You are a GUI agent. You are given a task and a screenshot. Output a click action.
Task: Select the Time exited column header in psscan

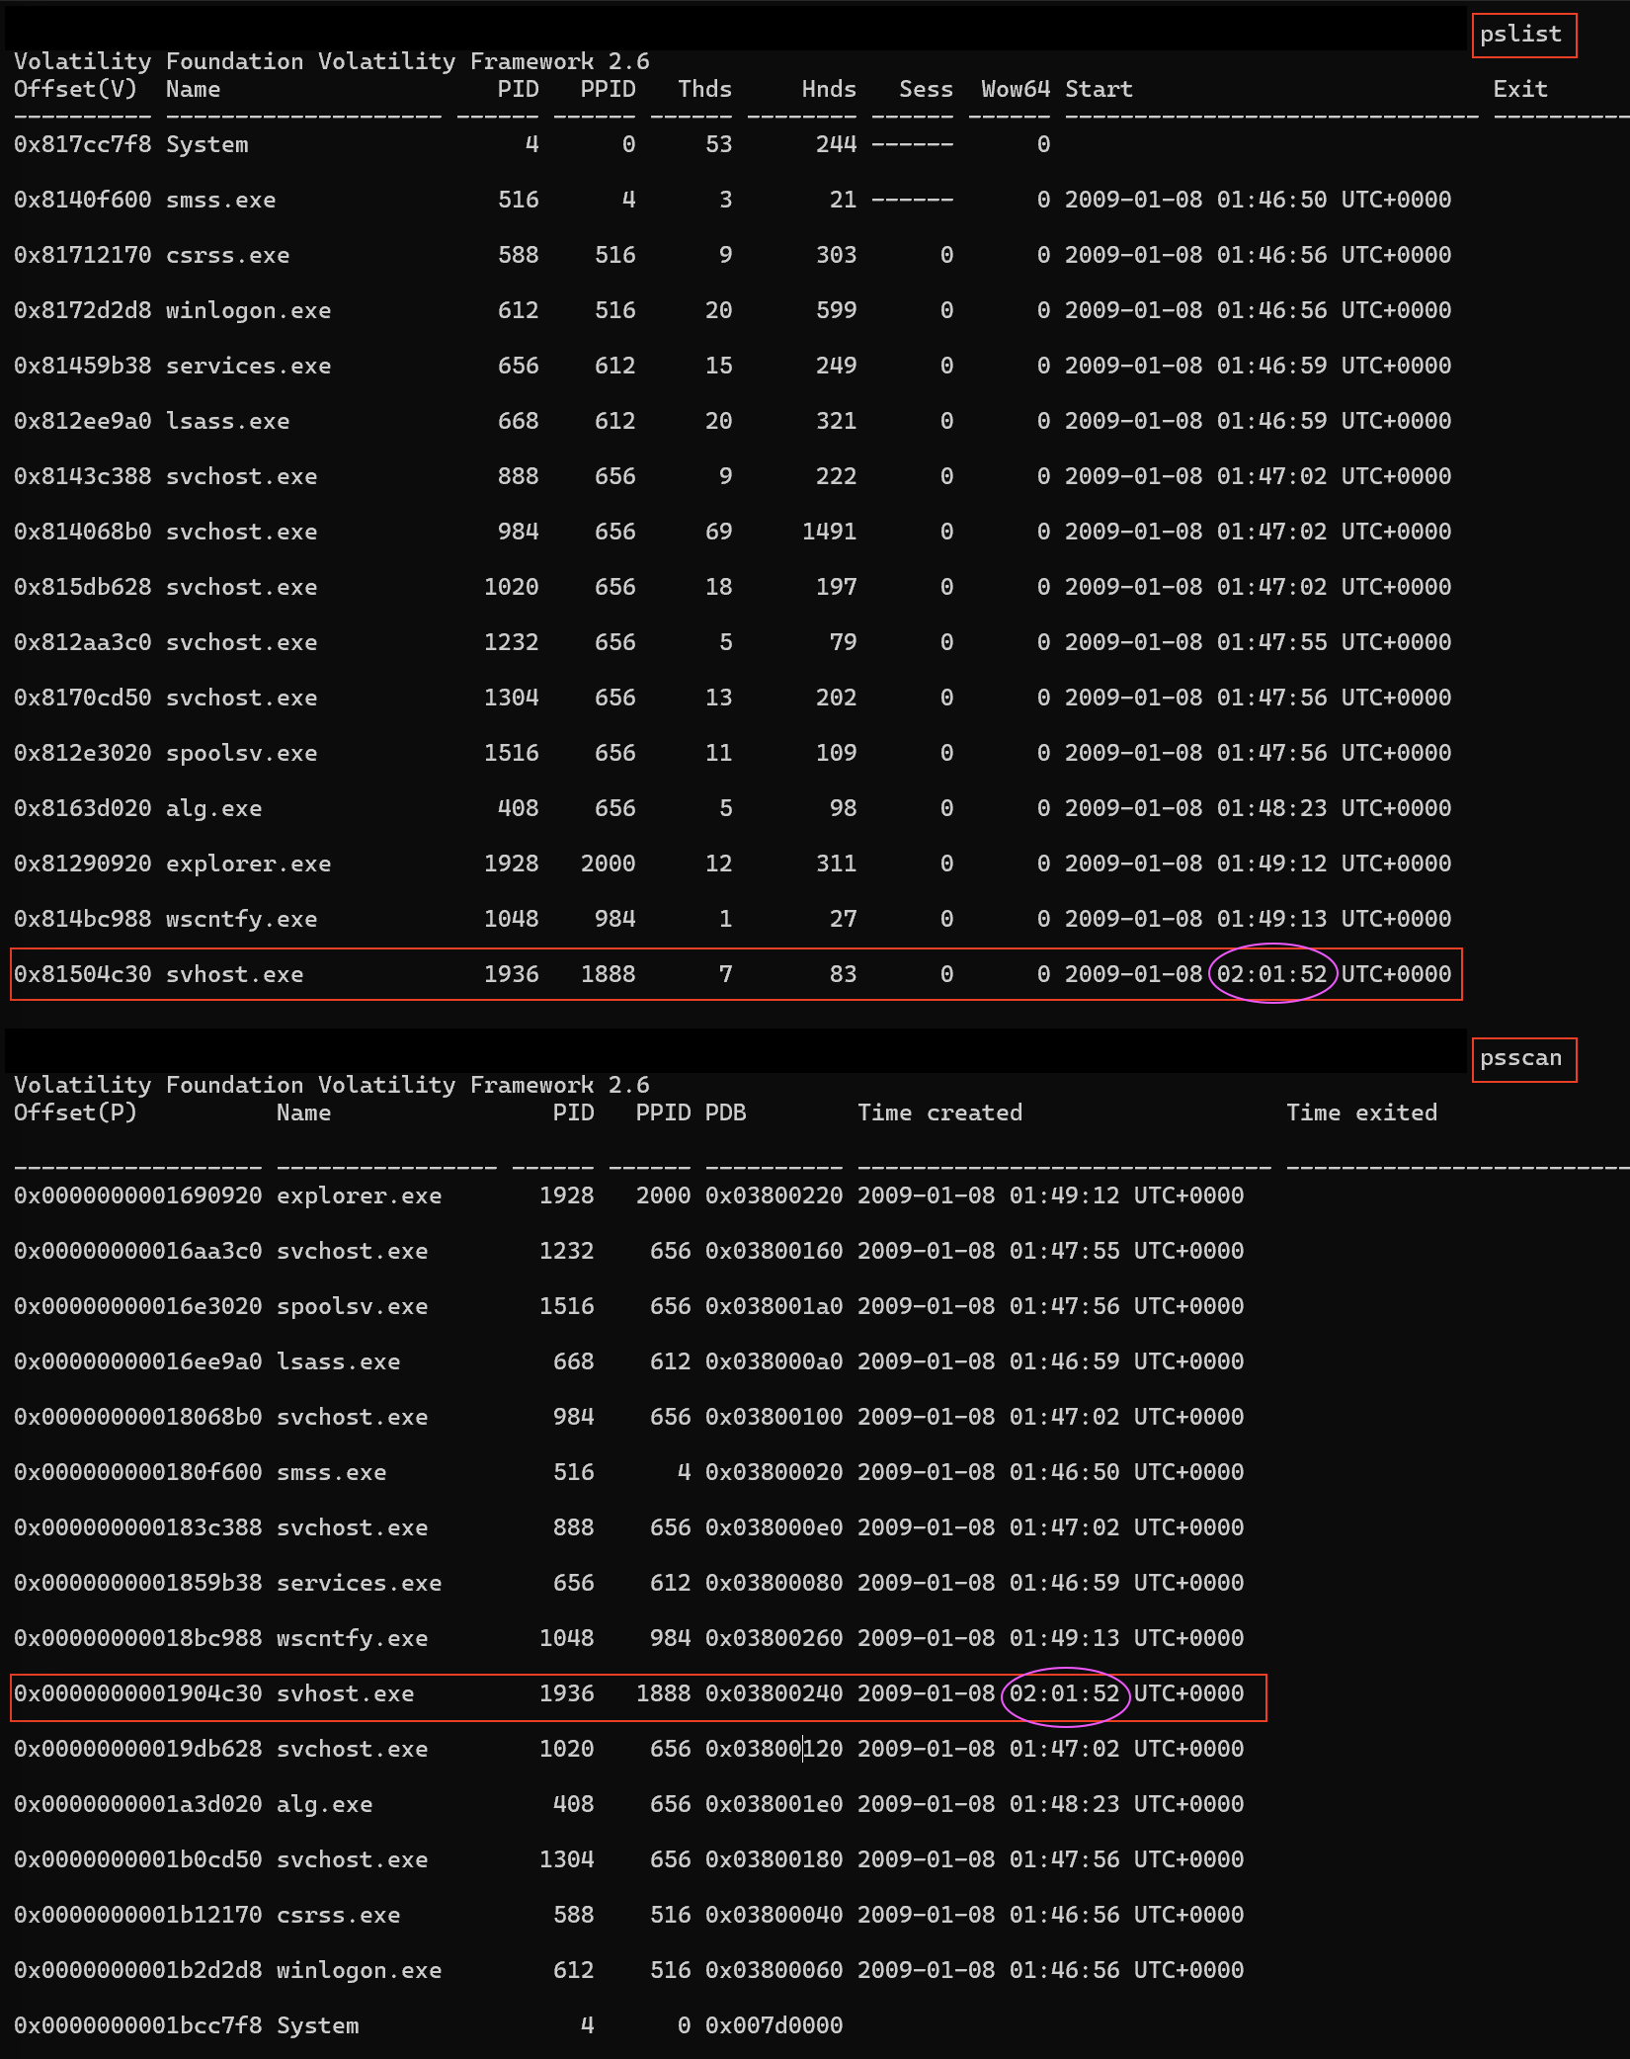(x=1363, y=1112)
